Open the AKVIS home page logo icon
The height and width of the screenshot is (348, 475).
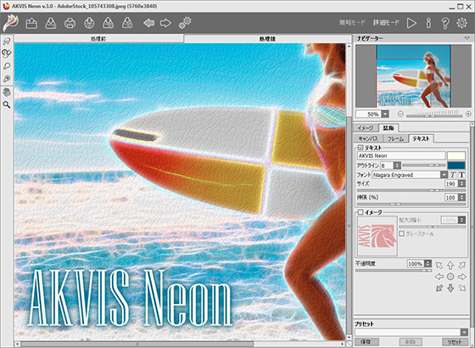pyautogui.click(x=10, y=23)
